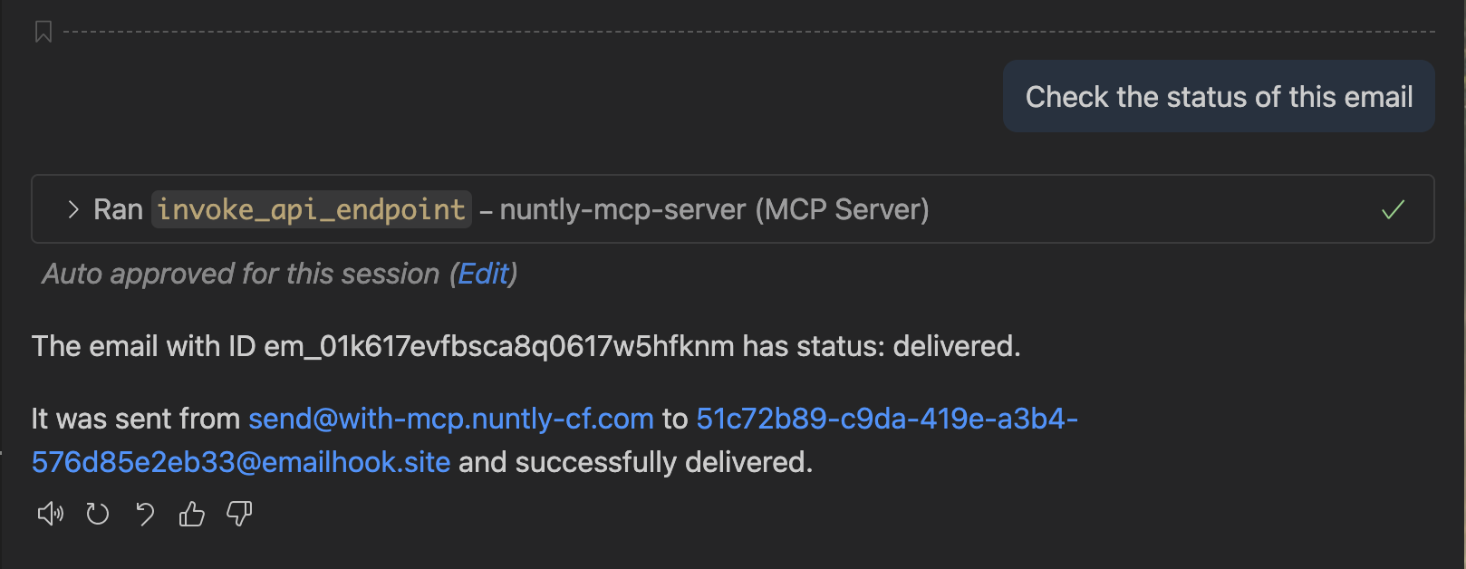Viewport: 1466px width, 569px height.
Task: Click the "Auto approved for this session" text
Action: (x=241, y=274)
